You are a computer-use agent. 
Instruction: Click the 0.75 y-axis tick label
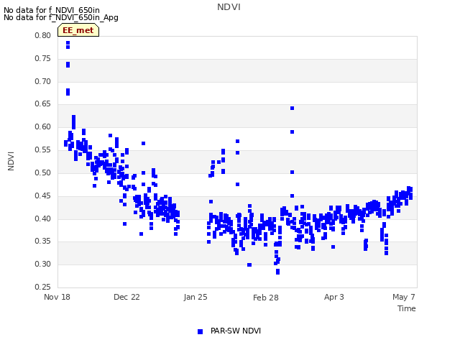[x=42, y=58]
